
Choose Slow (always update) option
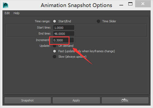(55, 57)
